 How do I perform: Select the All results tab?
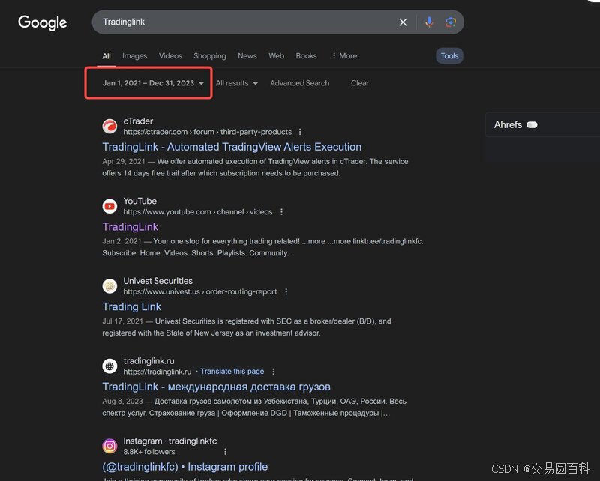(x=106, y=56)
